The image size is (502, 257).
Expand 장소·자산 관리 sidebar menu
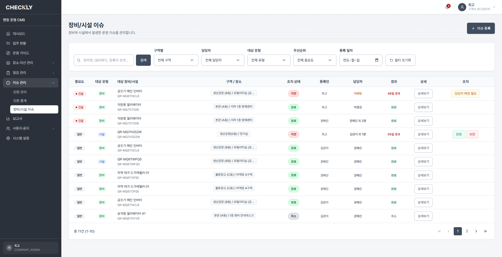pyautogui.click(x=31, y=63)
